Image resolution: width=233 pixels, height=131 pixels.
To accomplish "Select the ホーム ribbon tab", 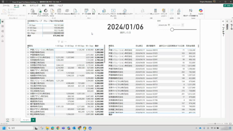I will 16,6.
